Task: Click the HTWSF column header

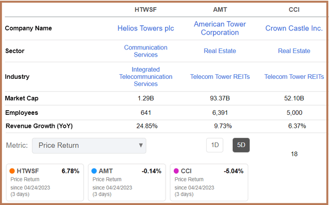Action: pos(145,10)
